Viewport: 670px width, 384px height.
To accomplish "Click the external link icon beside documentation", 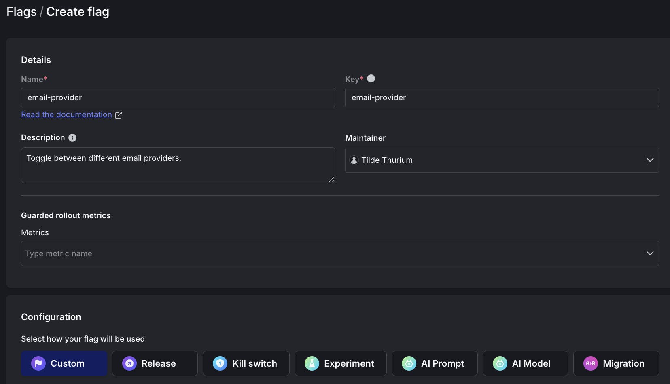I will 119,115.
